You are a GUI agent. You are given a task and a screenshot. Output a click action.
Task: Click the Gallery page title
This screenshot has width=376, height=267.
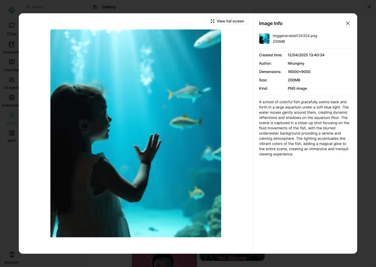pyautogui.click(x=109, y=7)
